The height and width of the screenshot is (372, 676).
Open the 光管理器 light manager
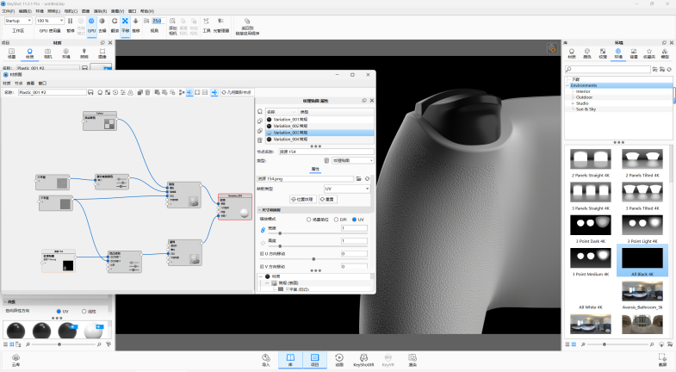pyautogui.click(x=221, y=23)
